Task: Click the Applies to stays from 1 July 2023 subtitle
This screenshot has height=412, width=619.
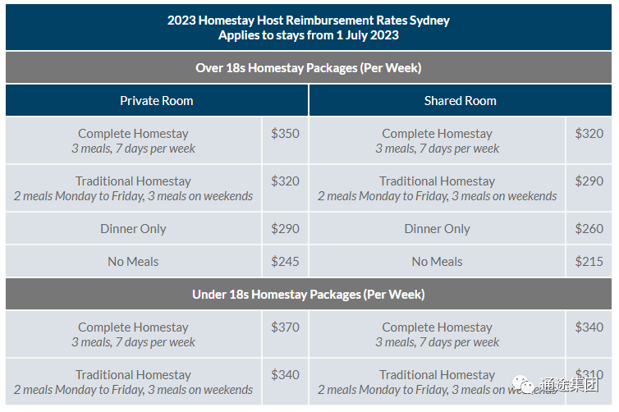Action: point(309,35)
